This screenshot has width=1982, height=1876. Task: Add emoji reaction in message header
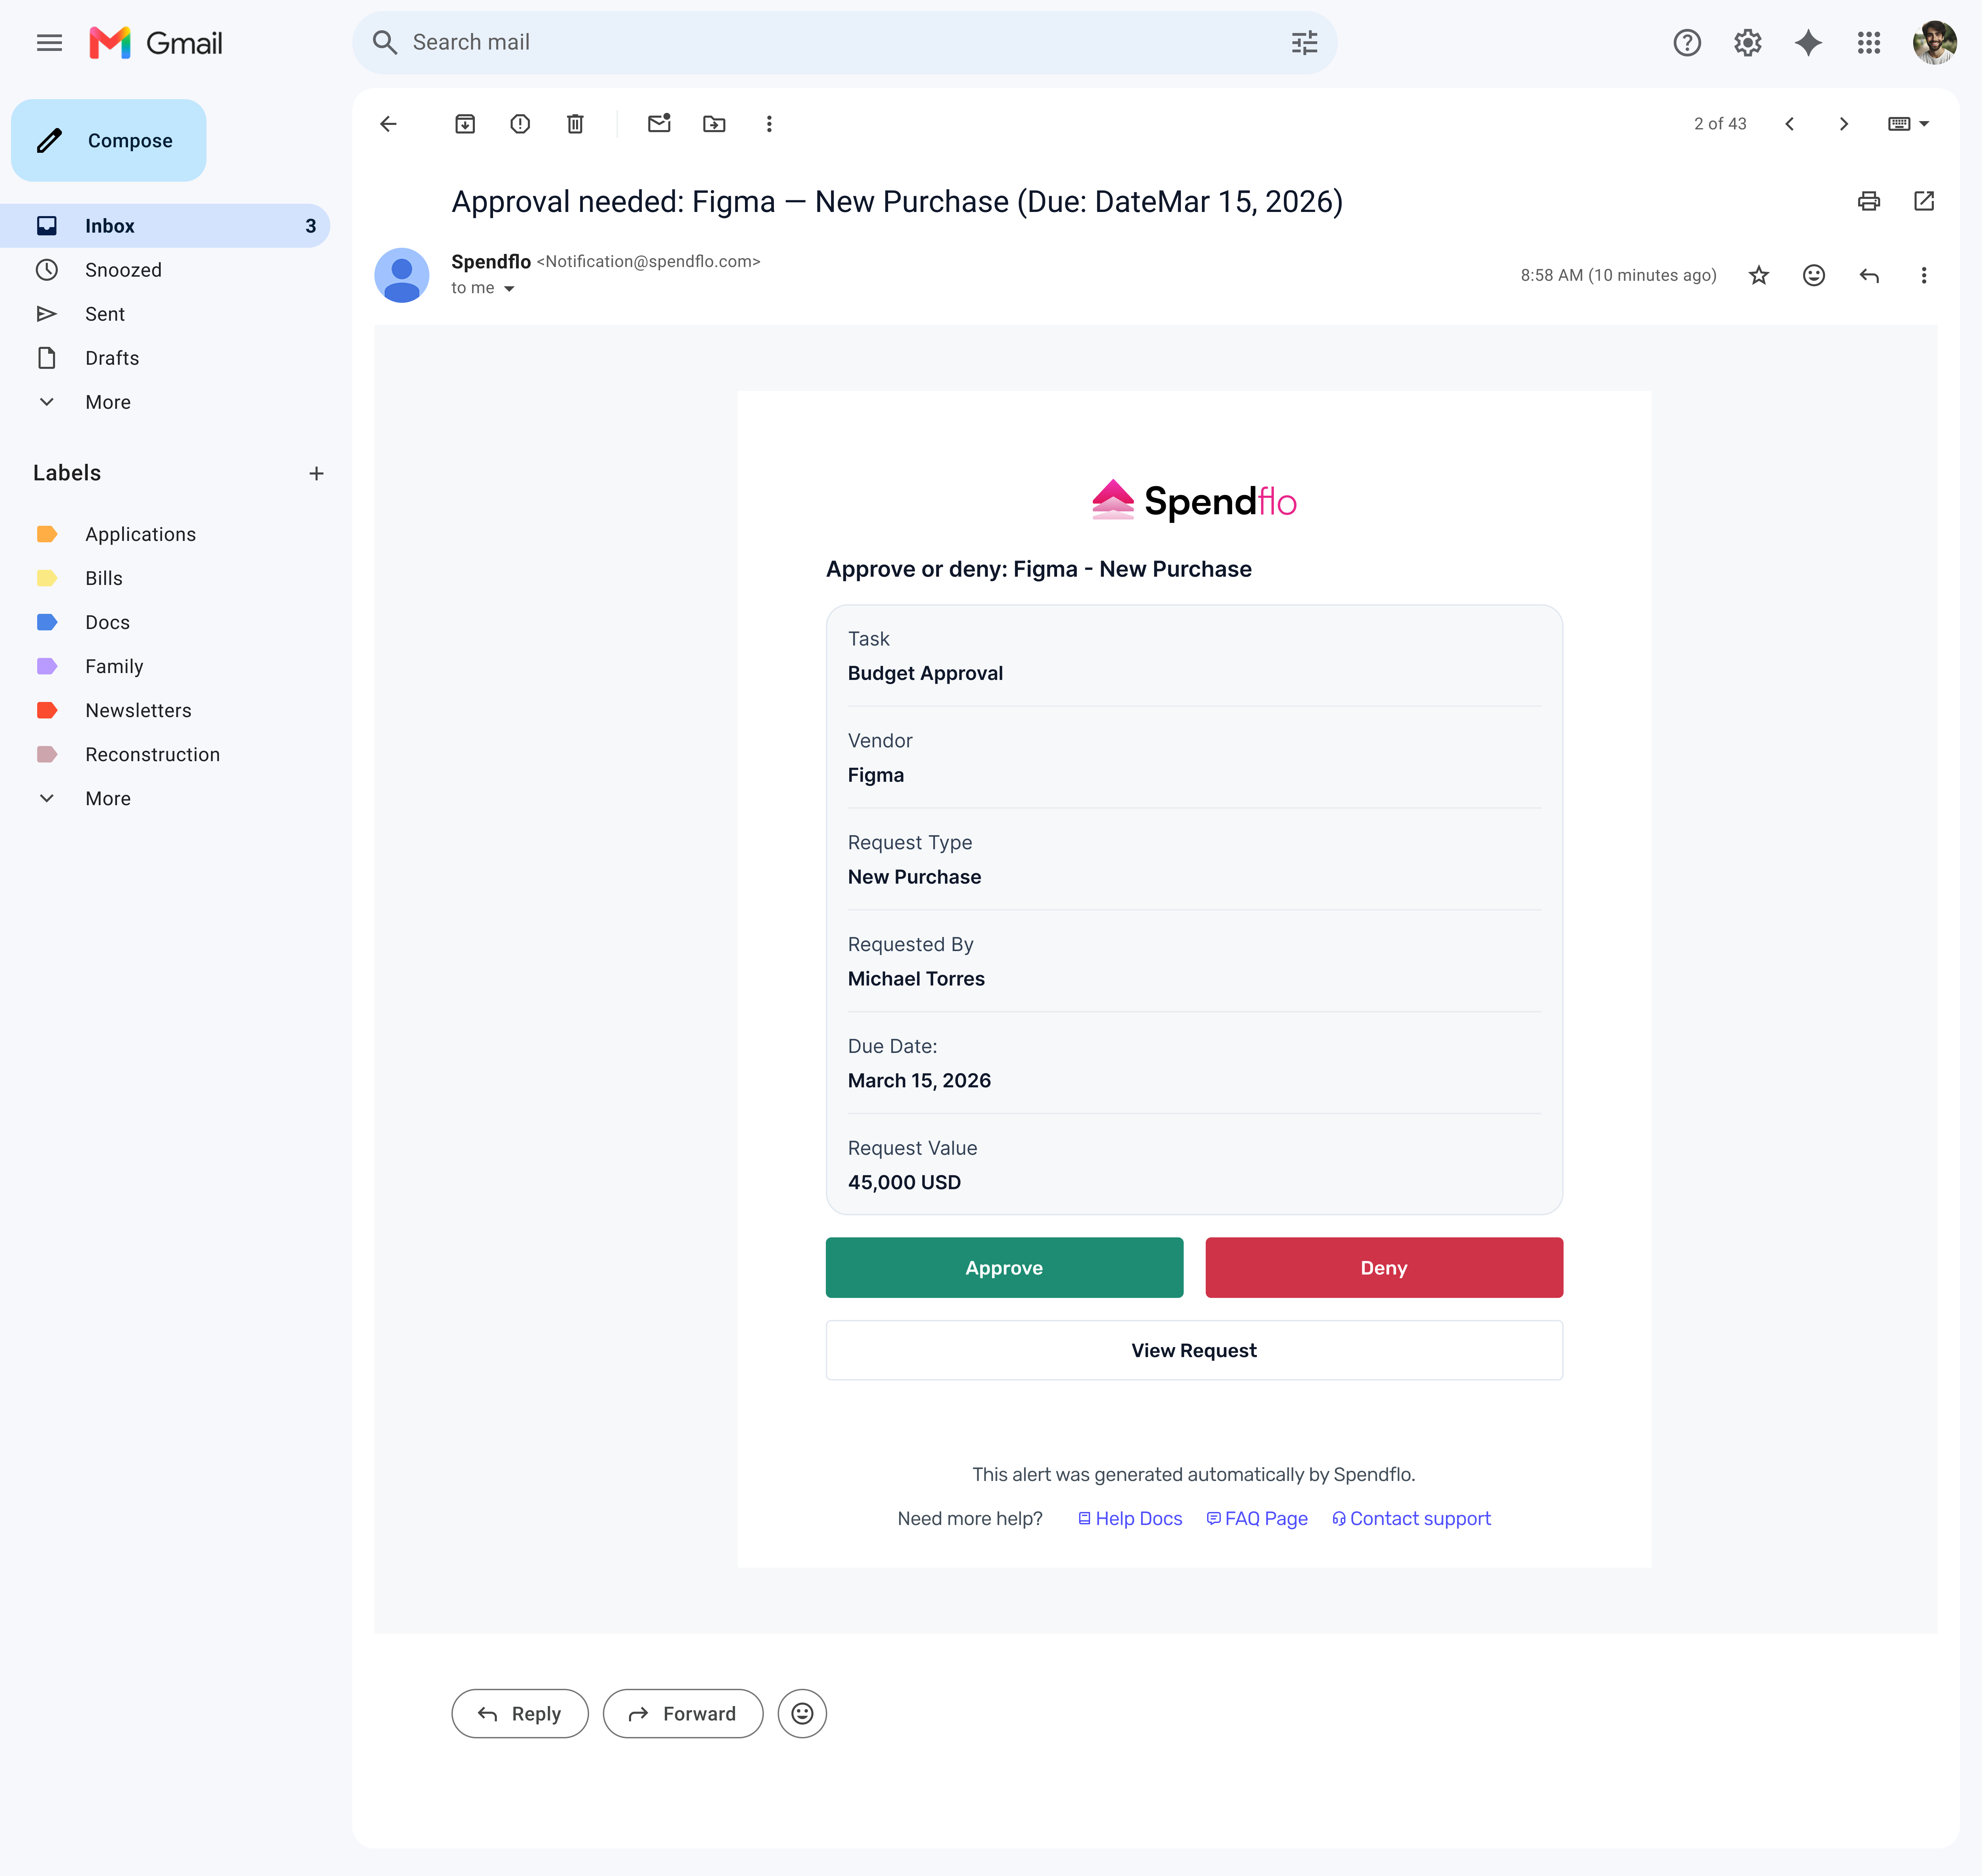click(1814, 275)
